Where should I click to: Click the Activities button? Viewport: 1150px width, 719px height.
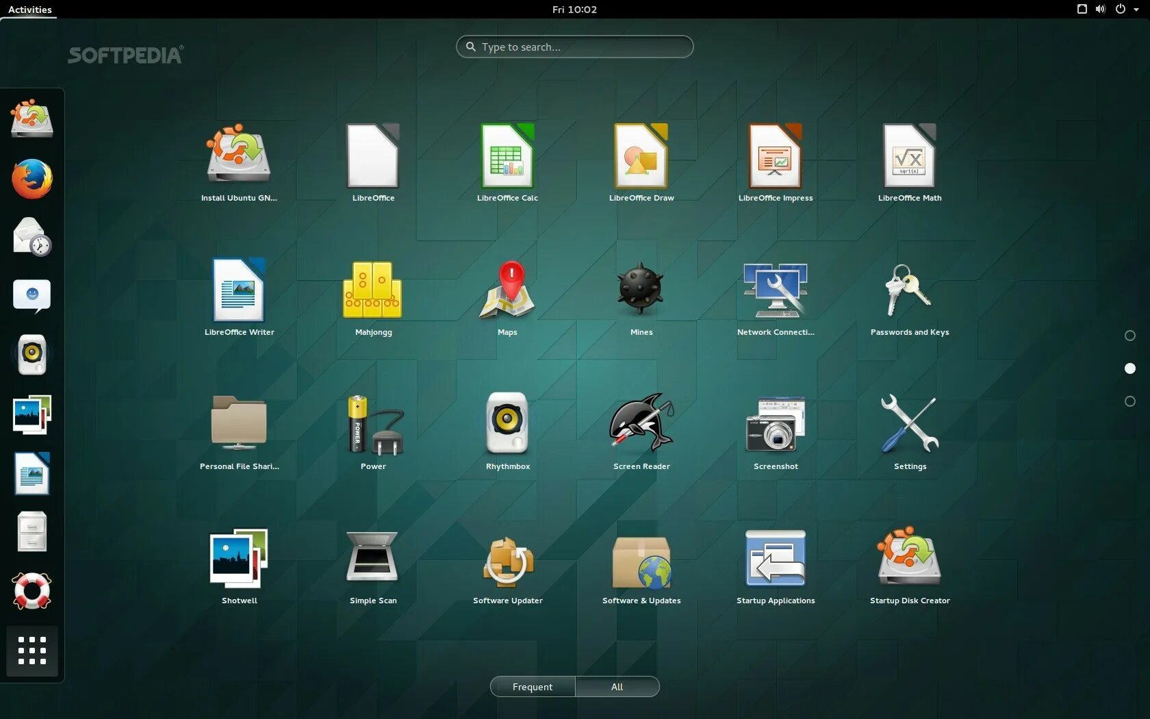click(29, 10)
